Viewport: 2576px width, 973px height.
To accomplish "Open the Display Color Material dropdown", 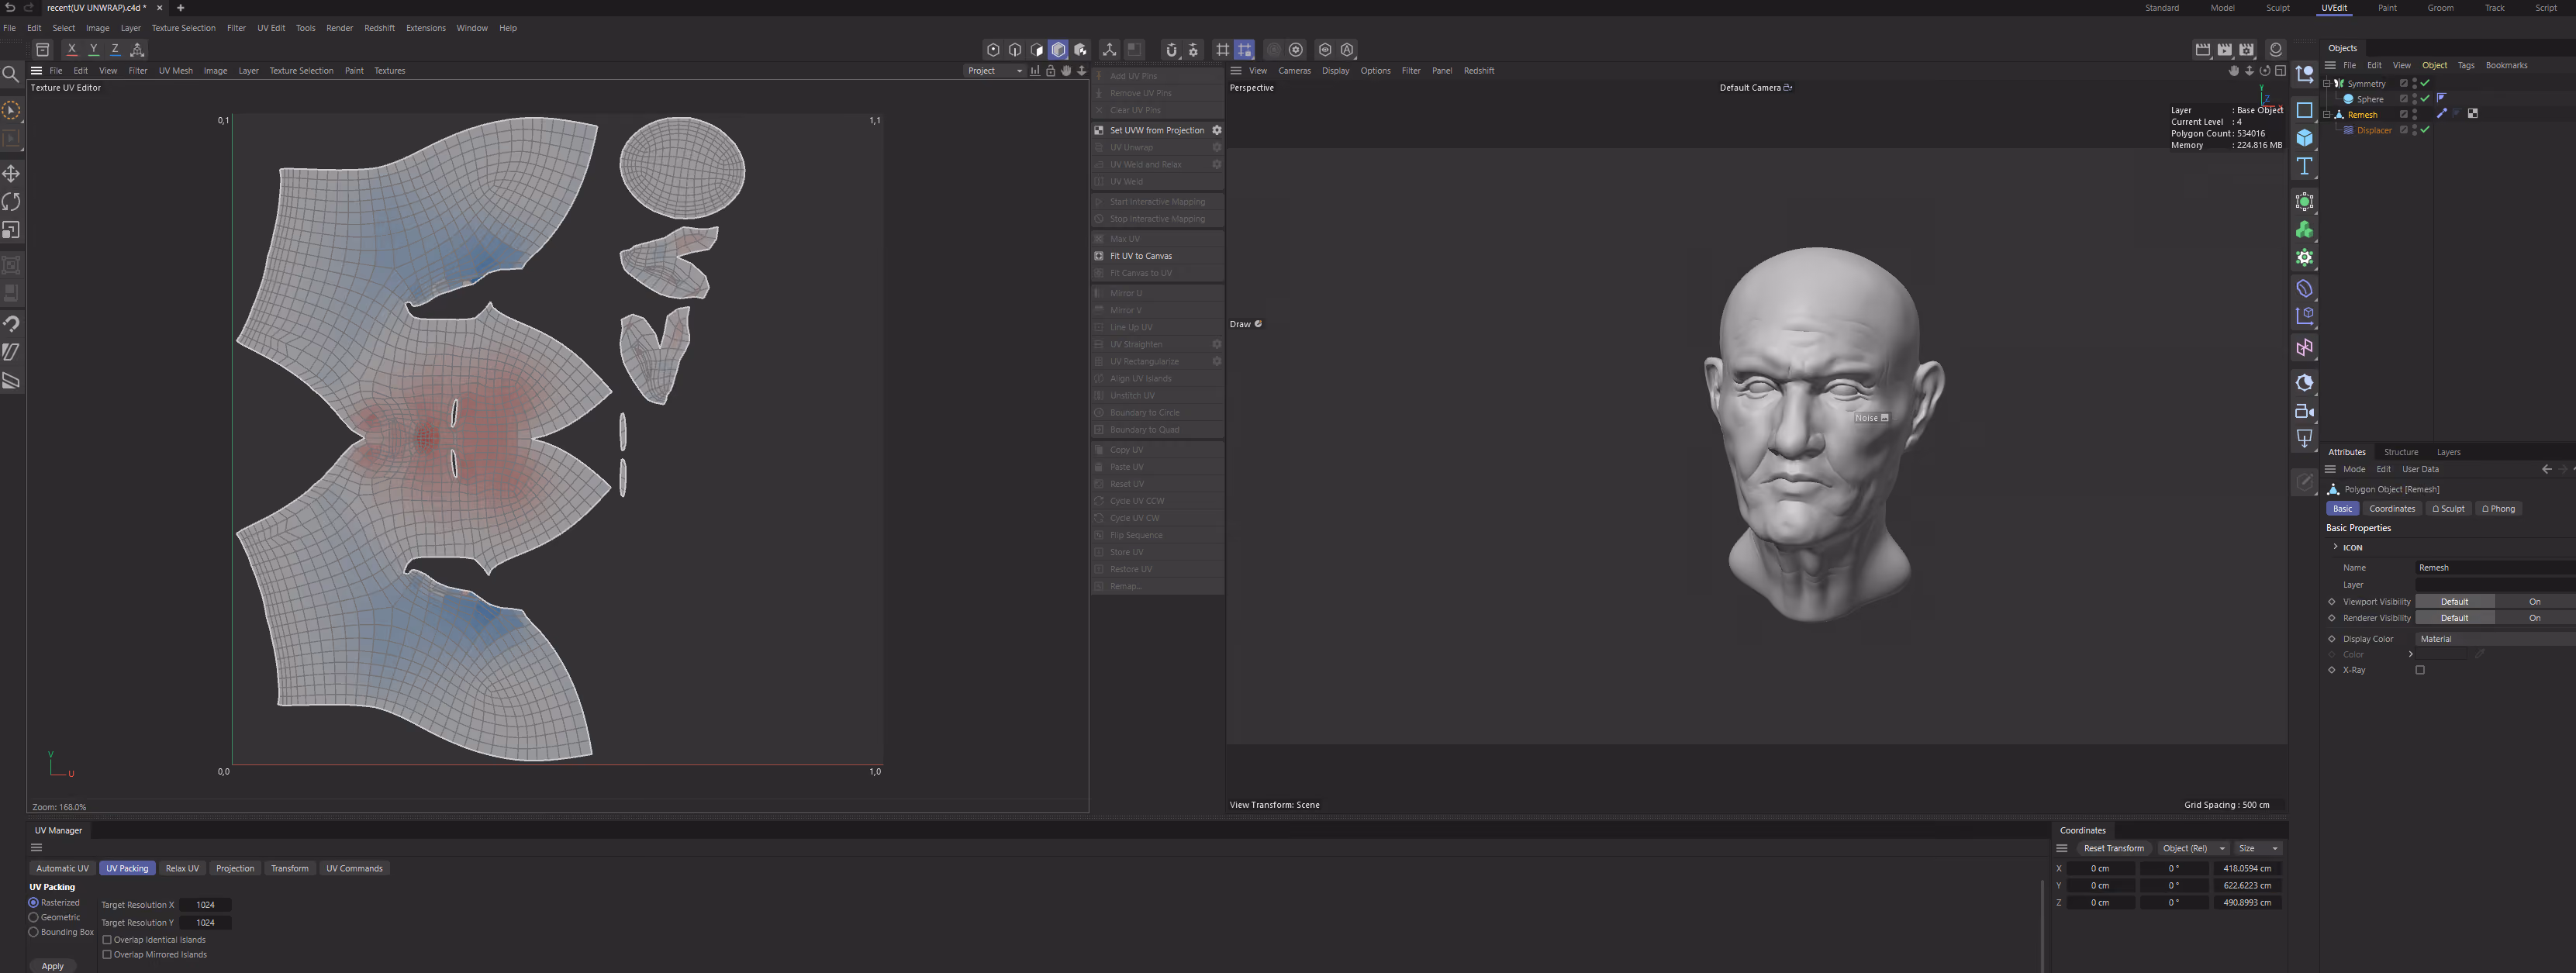I will (x=2495, y=639).
